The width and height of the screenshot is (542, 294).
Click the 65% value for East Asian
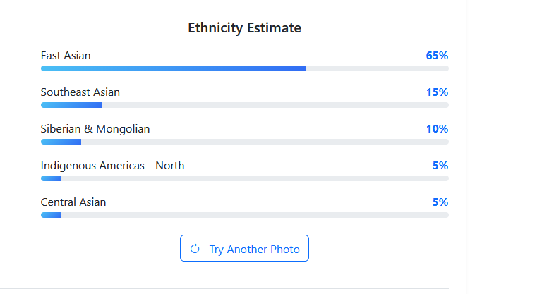click(x=437, y=55)
